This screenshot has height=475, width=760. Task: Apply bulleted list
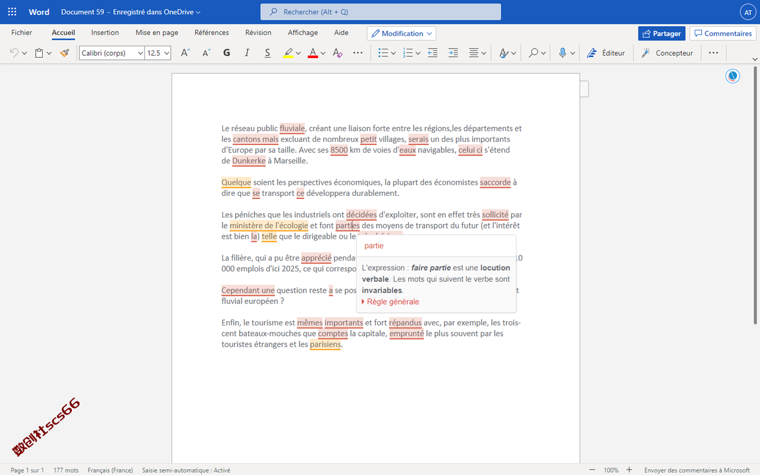tap(384, 53)
